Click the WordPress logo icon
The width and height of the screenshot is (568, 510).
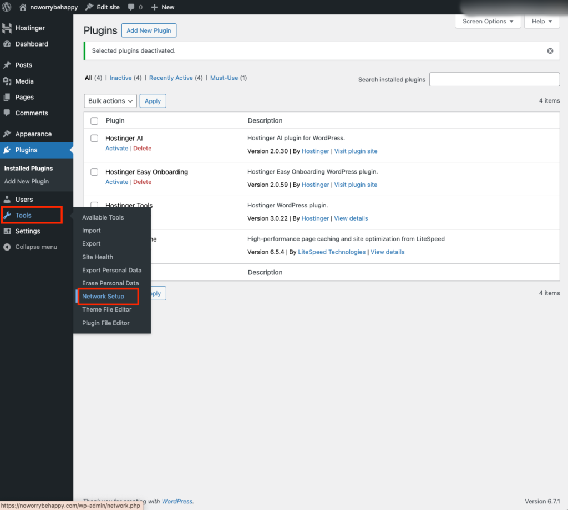pos(7,7)
